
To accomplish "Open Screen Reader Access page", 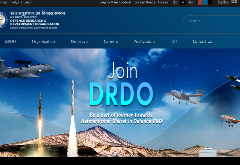I will tap(151, 2).
